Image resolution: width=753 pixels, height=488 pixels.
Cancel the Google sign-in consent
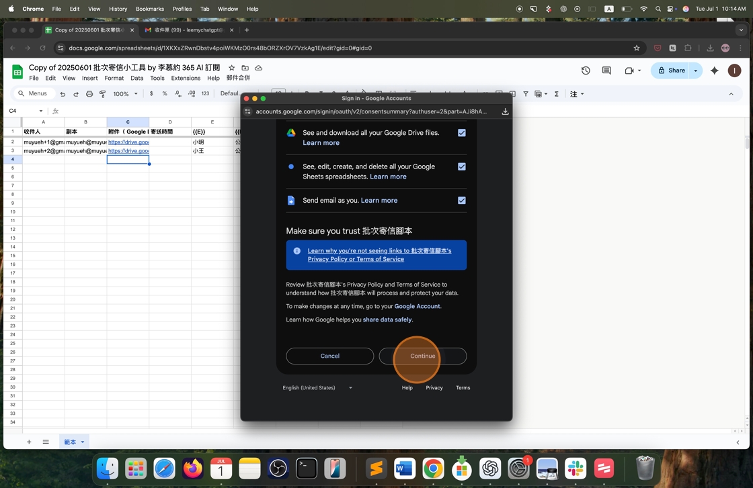pos(329,356)
